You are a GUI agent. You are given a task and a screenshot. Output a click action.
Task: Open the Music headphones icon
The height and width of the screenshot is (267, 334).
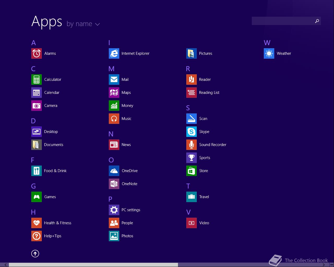(x=114, y=119)
